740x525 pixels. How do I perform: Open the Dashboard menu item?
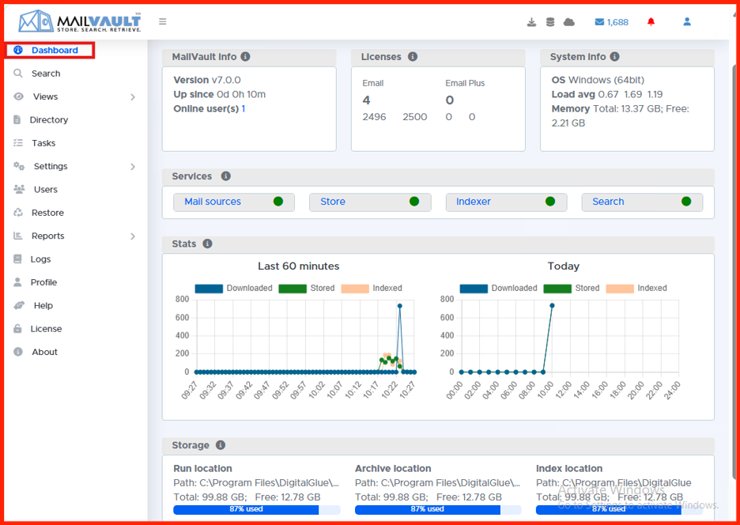coord(50,50)
